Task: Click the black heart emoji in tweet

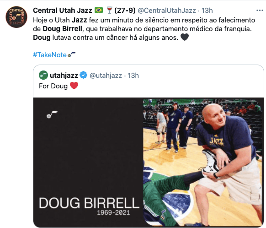Action: [x=185, y=37]
